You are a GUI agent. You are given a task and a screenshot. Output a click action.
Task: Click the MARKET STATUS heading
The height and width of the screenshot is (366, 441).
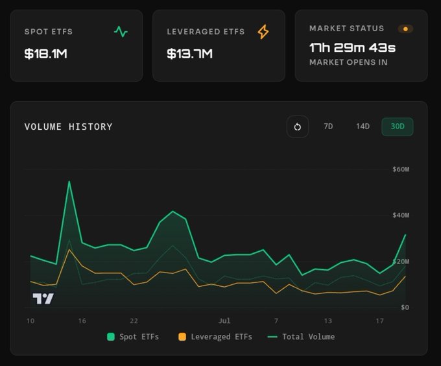pyautogui.click(x=346, y=29)
